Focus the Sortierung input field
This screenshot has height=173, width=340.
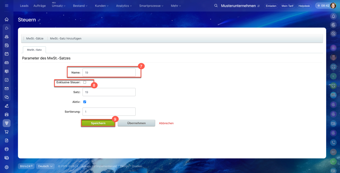coord(109,112)
